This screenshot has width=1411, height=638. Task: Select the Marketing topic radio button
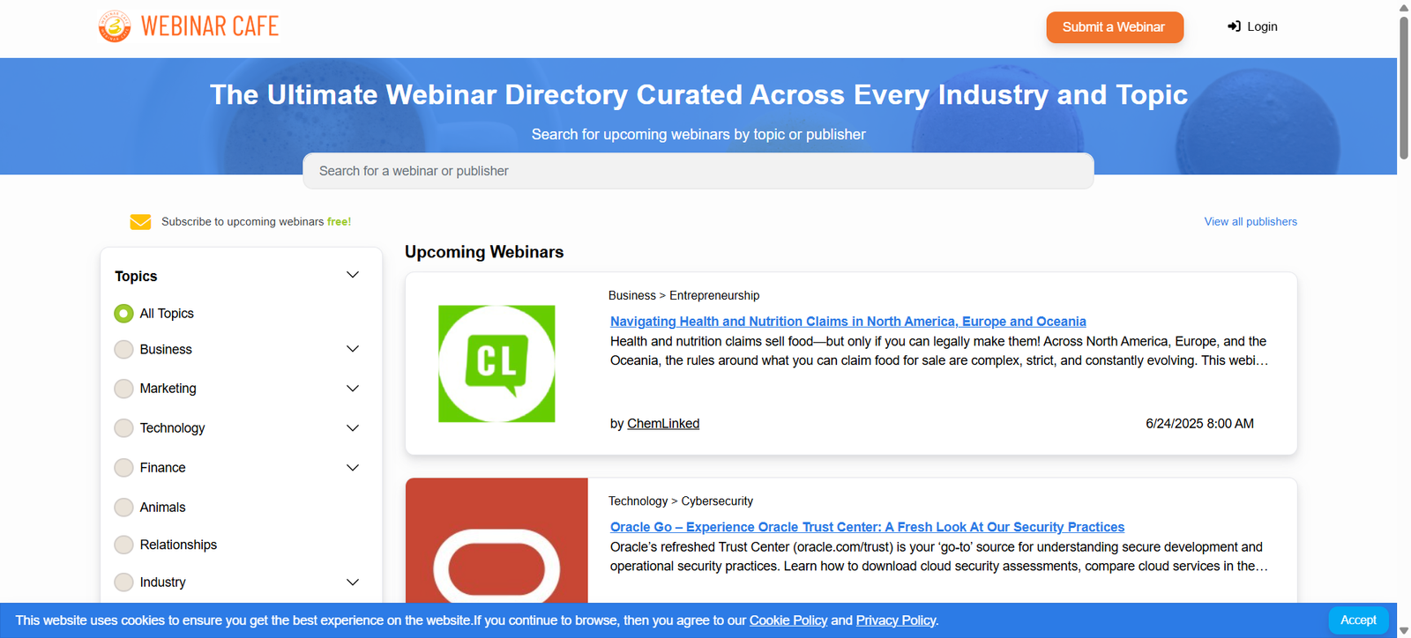point(123,389)
